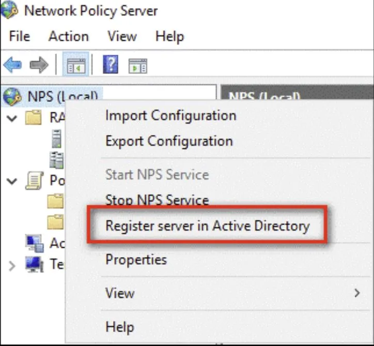
Task: Click the Back arrow toolbar icon
Action: [12, 65]
